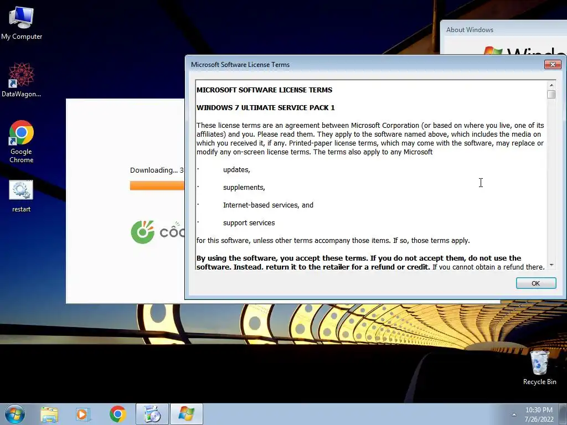Click license scrollbar up arrow
567x425 pixels.
[551, 85]
